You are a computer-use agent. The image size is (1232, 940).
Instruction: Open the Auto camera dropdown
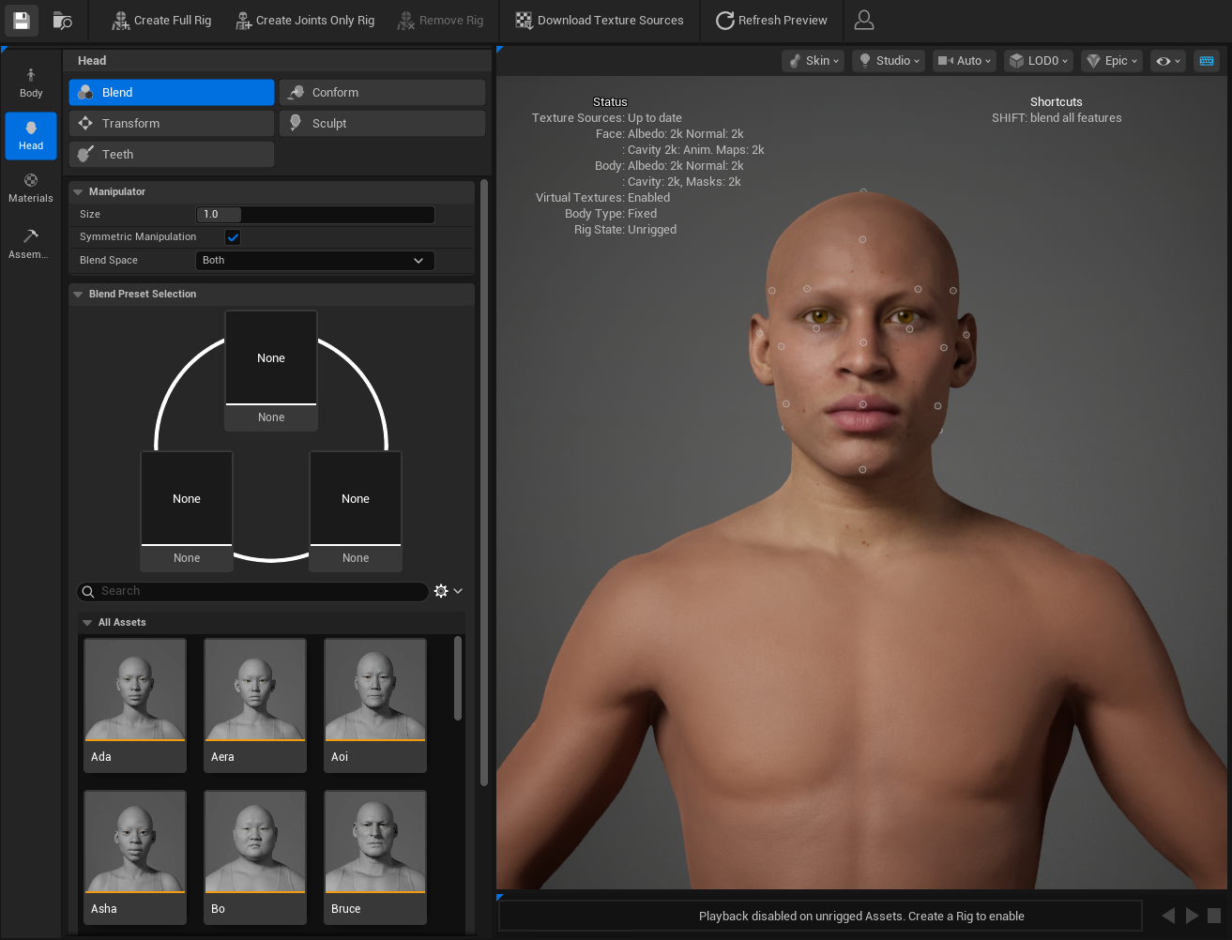965,60
